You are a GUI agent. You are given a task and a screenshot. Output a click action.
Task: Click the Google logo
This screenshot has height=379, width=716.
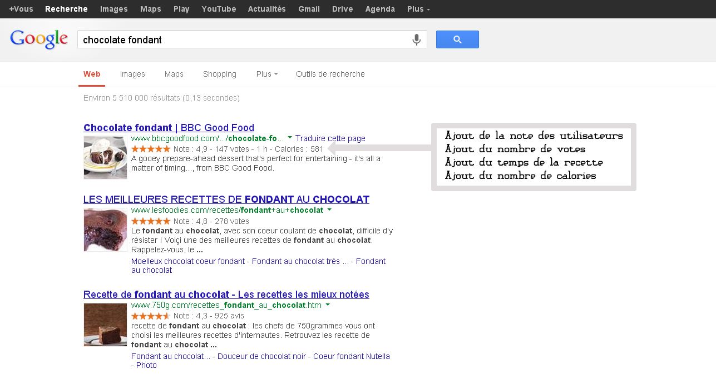coord(39,39)
